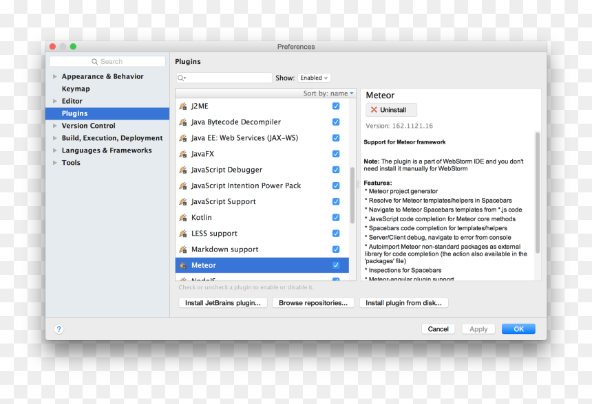Select the Keymap settings page
This screenshot has width=592, height=404.
[76, 89]
